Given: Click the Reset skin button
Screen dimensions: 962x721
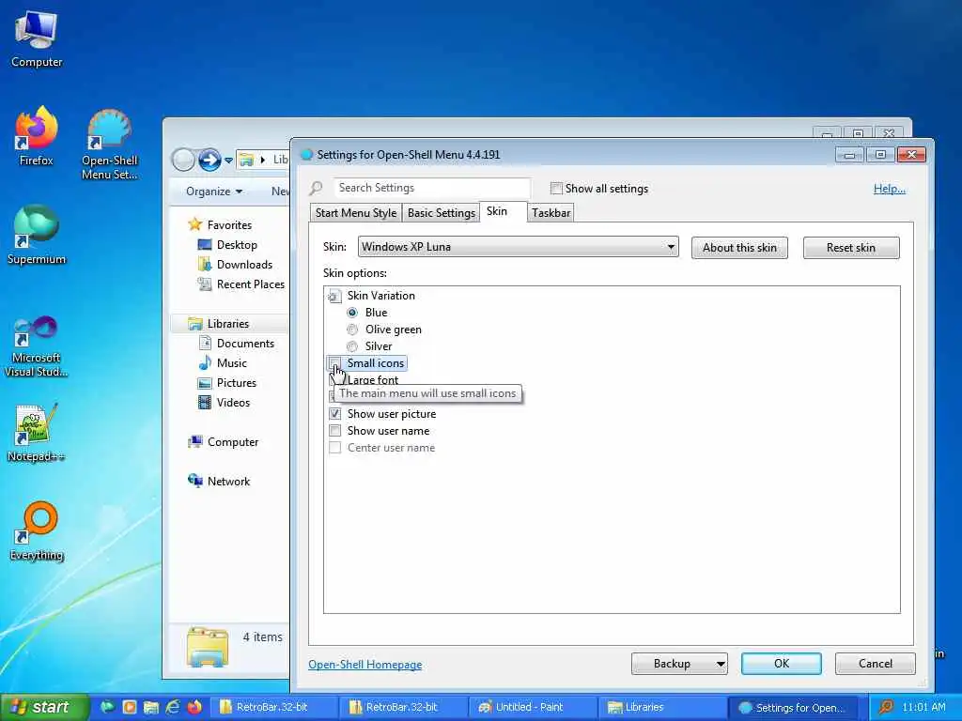Looking at the screenshot, I should tap(851, 248).
